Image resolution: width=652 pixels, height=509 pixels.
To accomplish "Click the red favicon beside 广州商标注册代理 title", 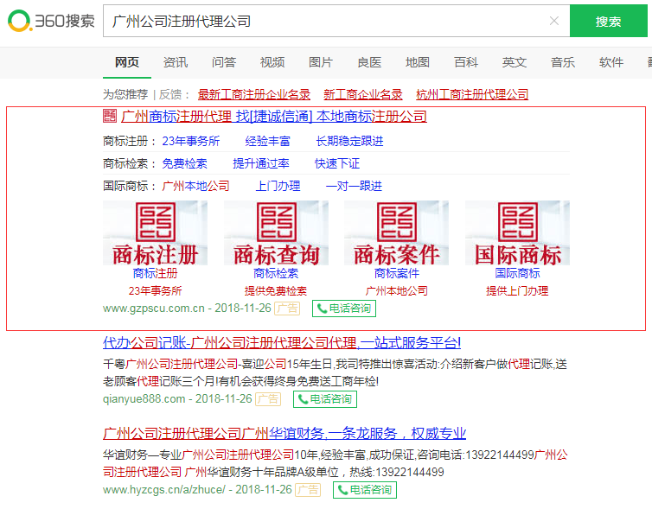I will (x=110, y=116).
